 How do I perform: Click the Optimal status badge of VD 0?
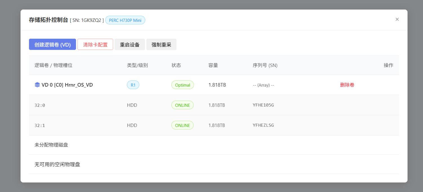pyautogui.click(x=183, y=85)
